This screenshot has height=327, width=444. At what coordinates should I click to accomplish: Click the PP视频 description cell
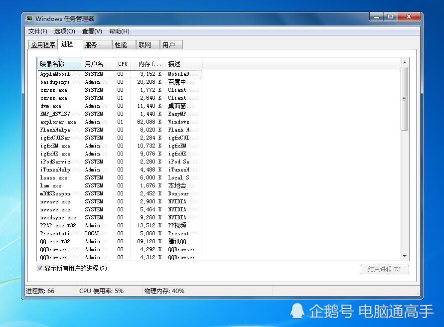(177, 225)
